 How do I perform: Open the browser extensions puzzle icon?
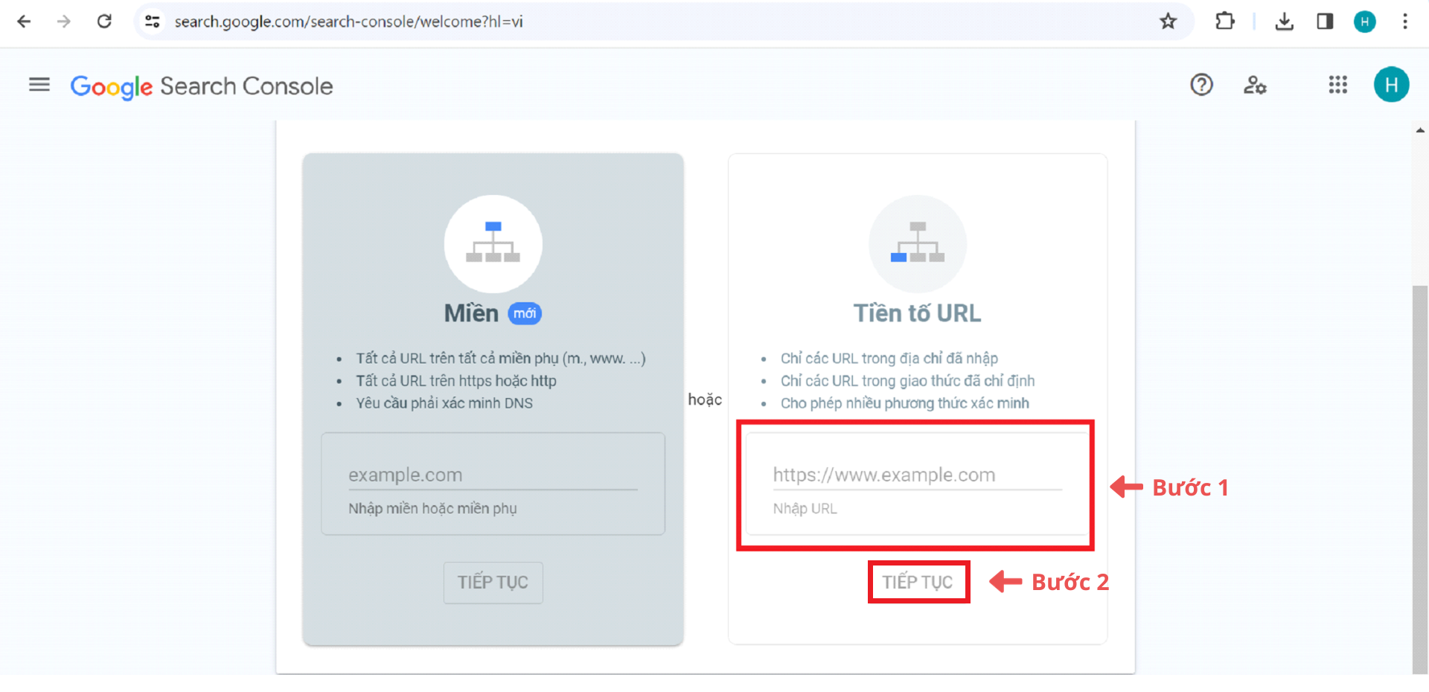(1224, 22)
